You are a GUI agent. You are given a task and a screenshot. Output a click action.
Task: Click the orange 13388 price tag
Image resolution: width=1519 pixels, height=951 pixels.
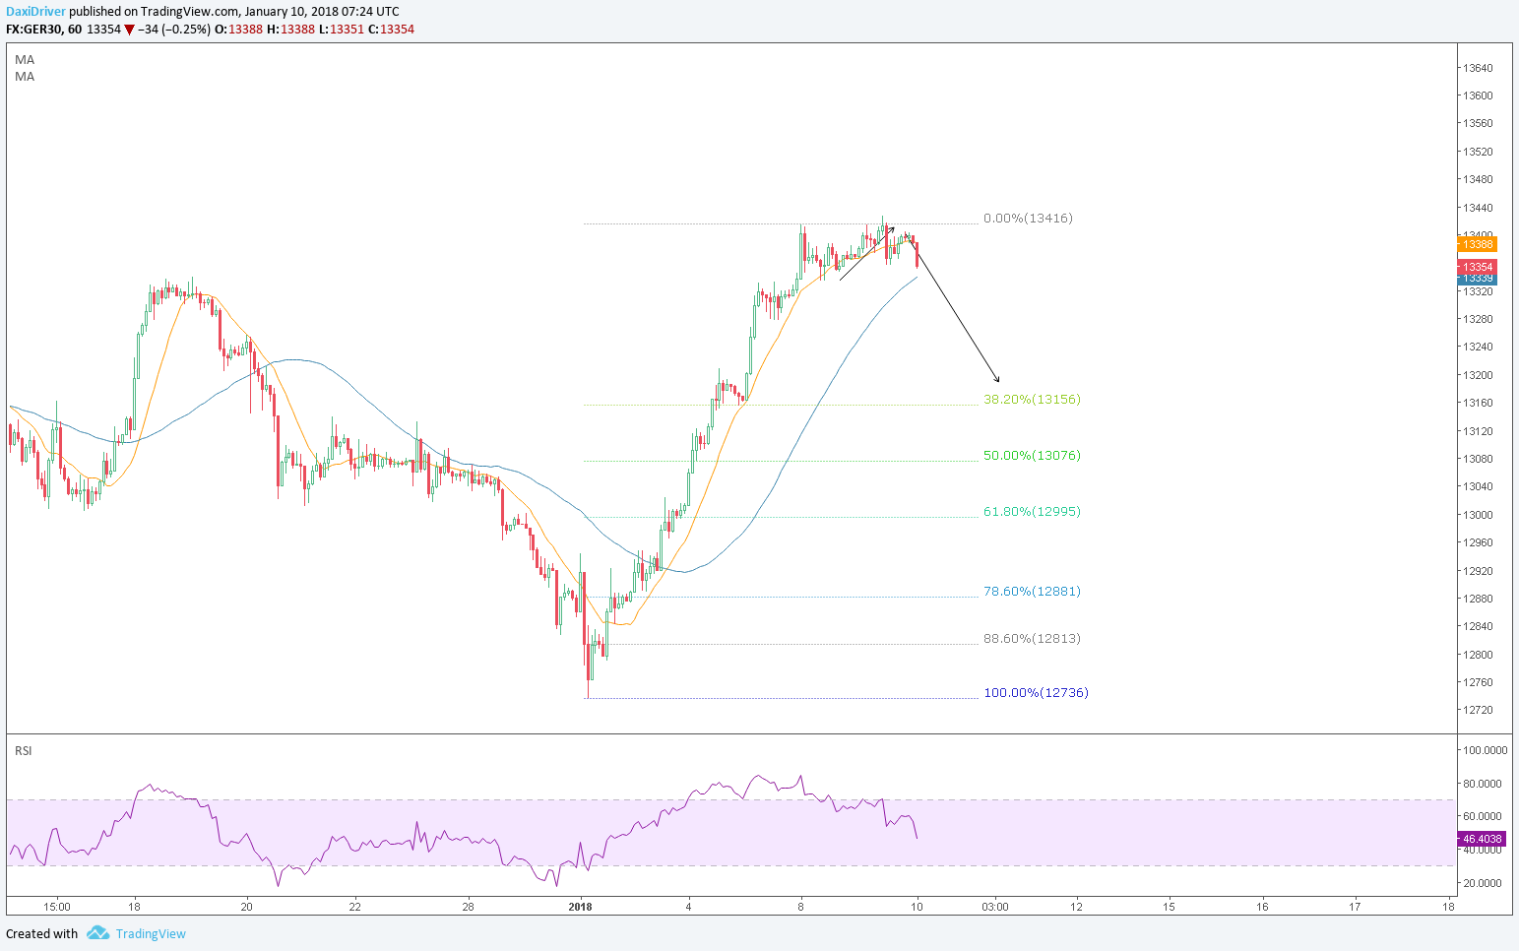click(1477, 244)
